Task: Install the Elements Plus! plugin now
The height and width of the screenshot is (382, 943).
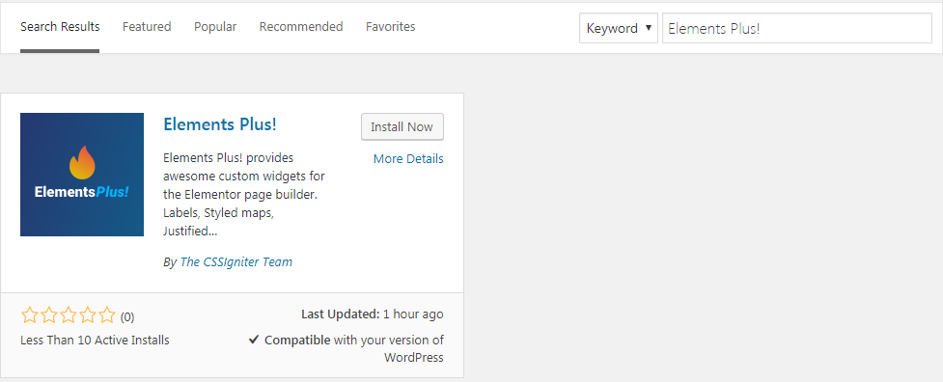Action: point(402,126)
